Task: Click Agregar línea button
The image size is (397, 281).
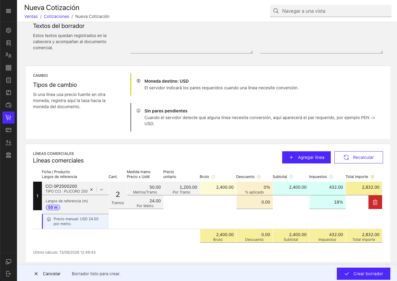Action: point(306,157)
